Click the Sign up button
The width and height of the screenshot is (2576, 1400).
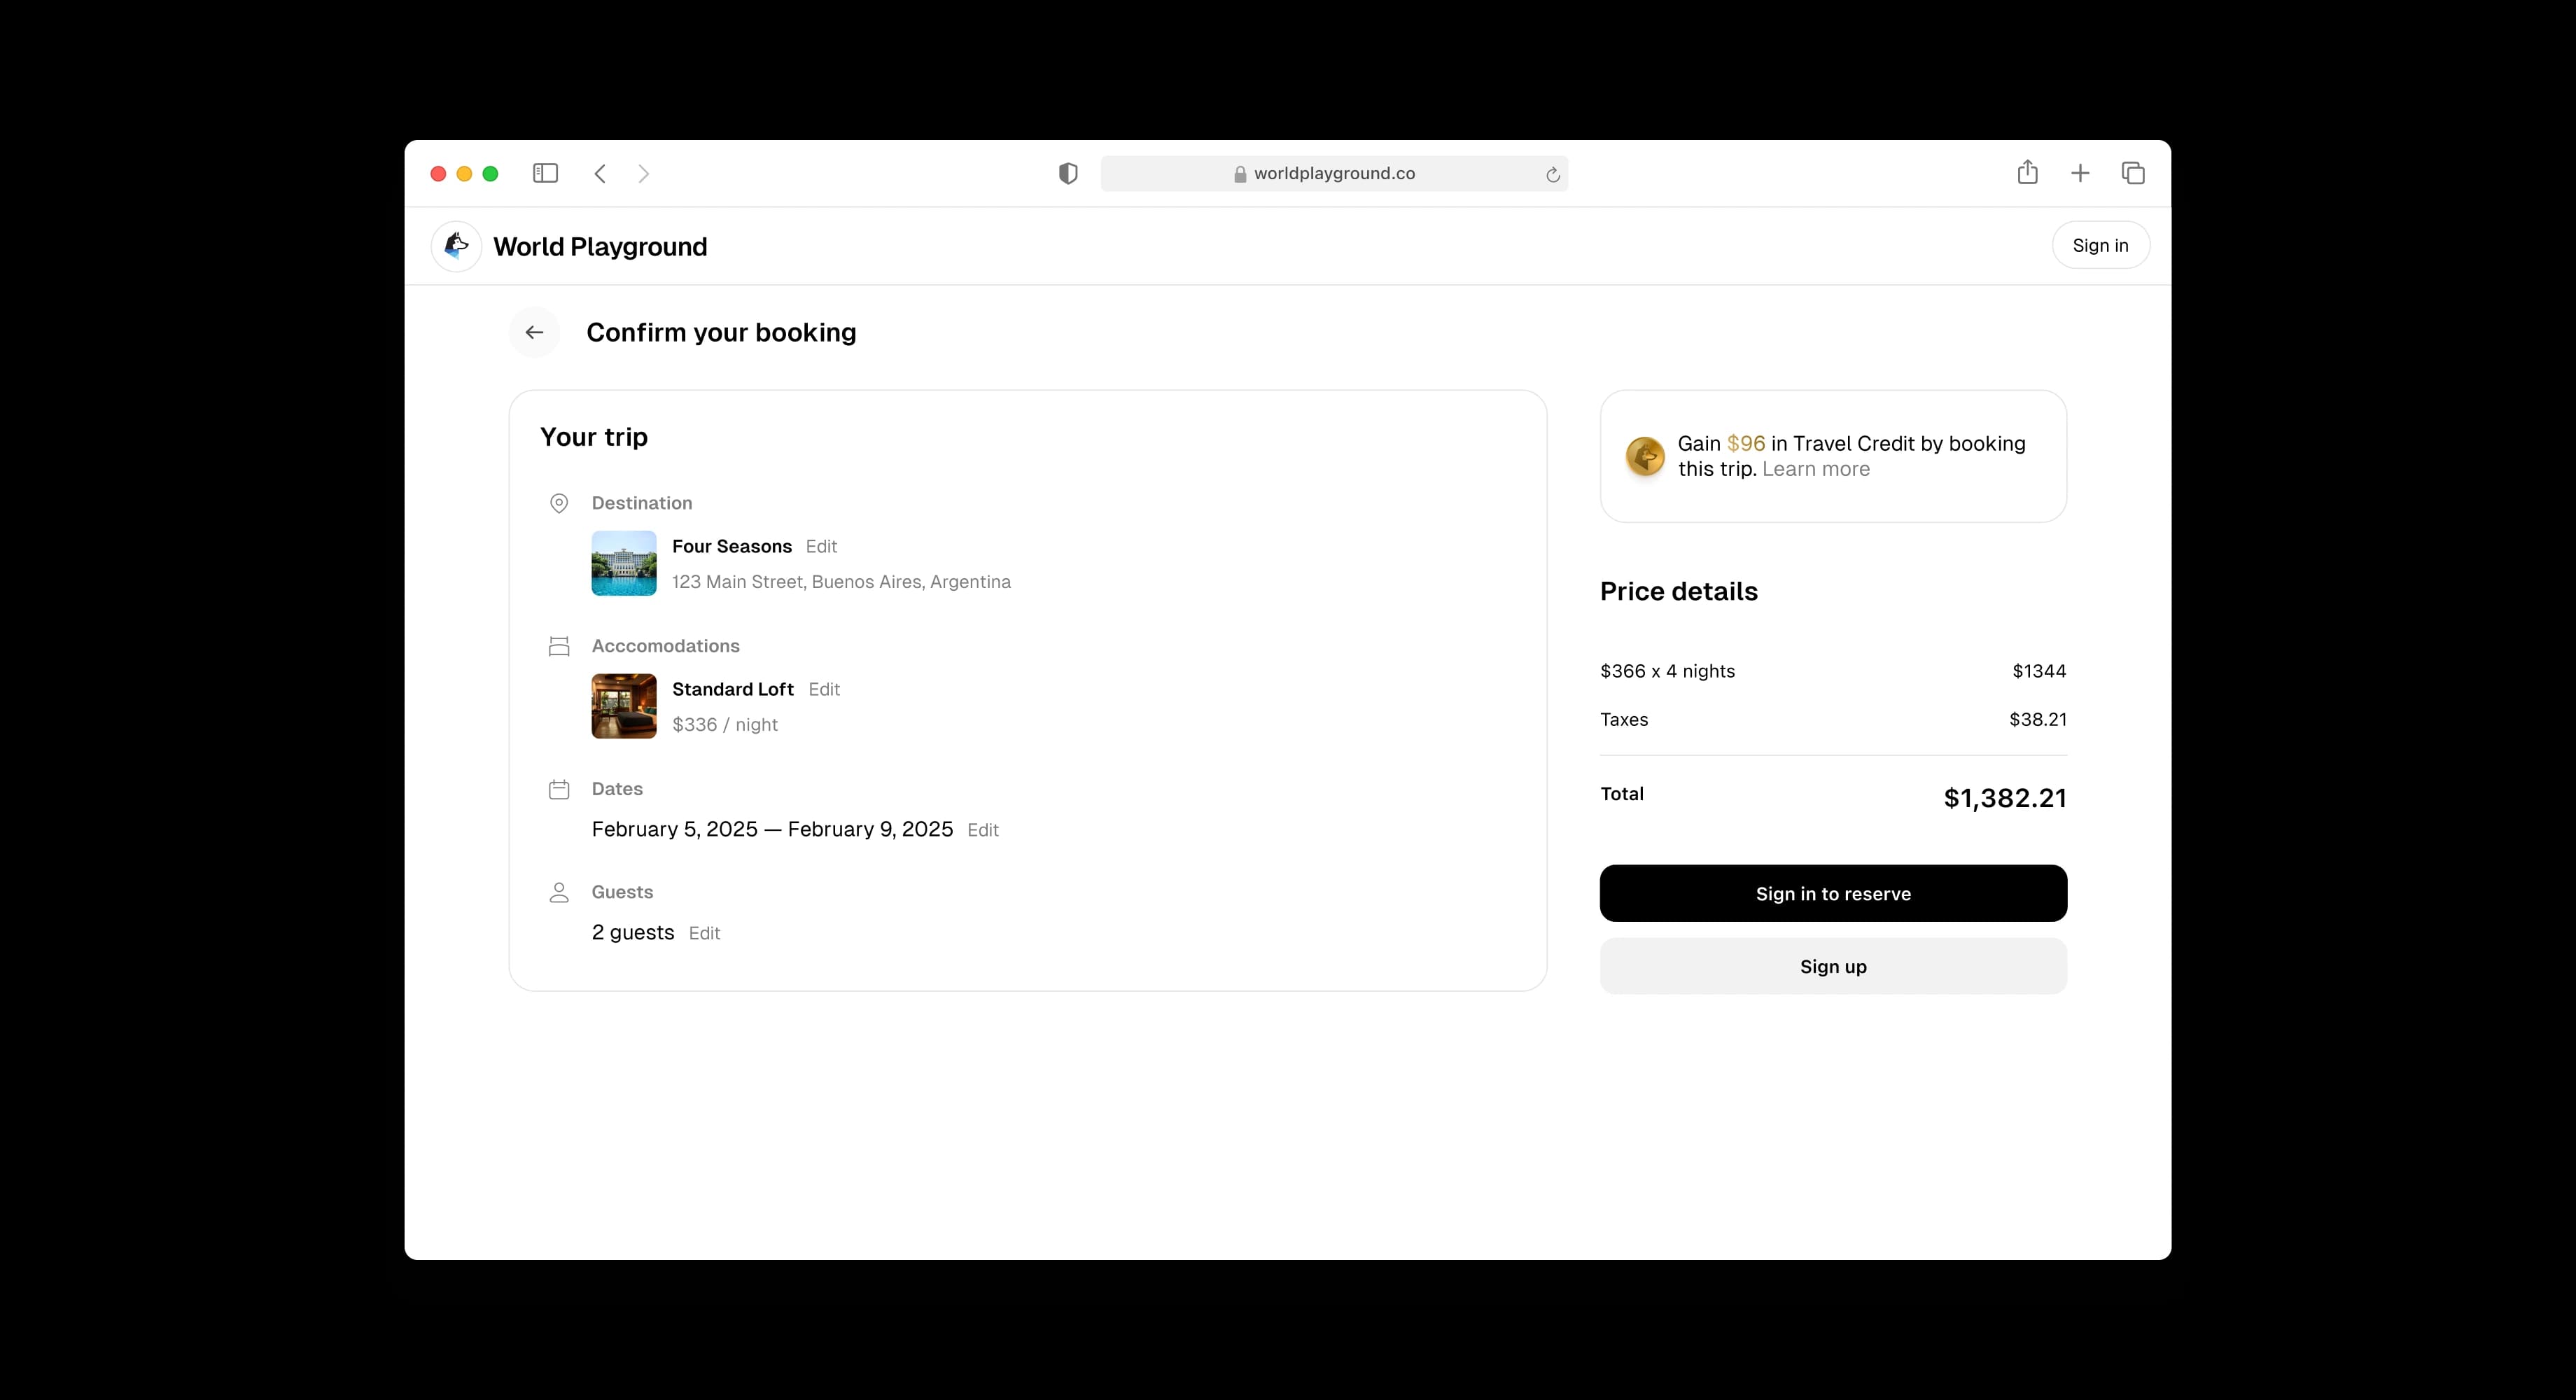coord(1833,966)
